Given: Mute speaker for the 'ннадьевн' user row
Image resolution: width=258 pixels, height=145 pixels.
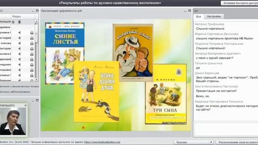Looking at the screenshot, I should pos(19,64).
